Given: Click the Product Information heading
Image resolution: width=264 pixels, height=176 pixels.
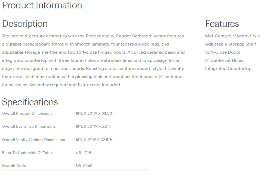Looking at the screenshot, I should (42, 5).
